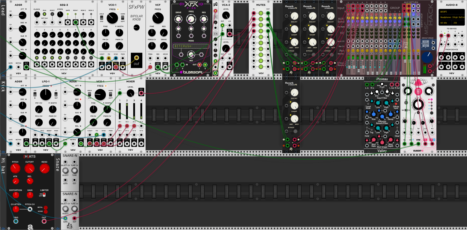Click the MIXER MIX output jack
The image size is (467, 230).
pos(141,93)
